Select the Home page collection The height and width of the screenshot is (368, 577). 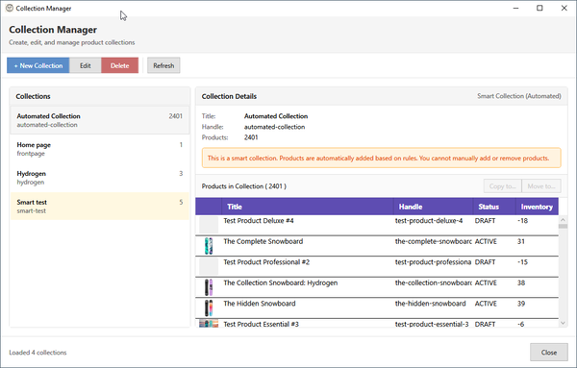(99, 149)
